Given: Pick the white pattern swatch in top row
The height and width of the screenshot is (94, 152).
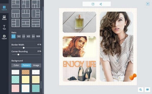Looking at the screenshot, I should [36, 72].
